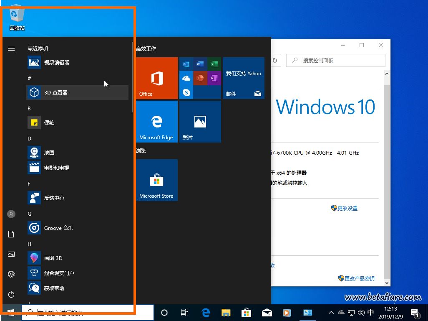Viewport: 428px width, 321px height.
Task: Click the 更改产品密钥 link
Action: tap(359, 278)
